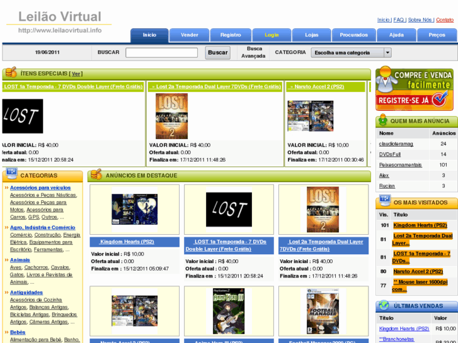
Task: Click the green figure icon beside Quem Mais Anúncia
Action: [382, 120]
